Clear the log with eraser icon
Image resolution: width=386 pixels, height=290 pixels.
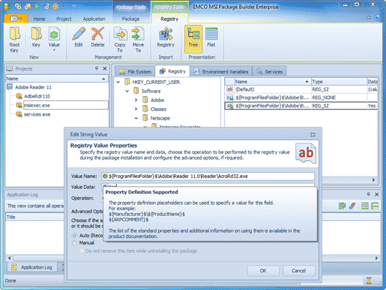352,206
